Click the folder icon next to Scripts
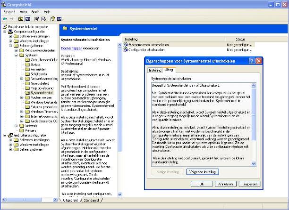This screenshot has width=289, height=210. [27, 65]
